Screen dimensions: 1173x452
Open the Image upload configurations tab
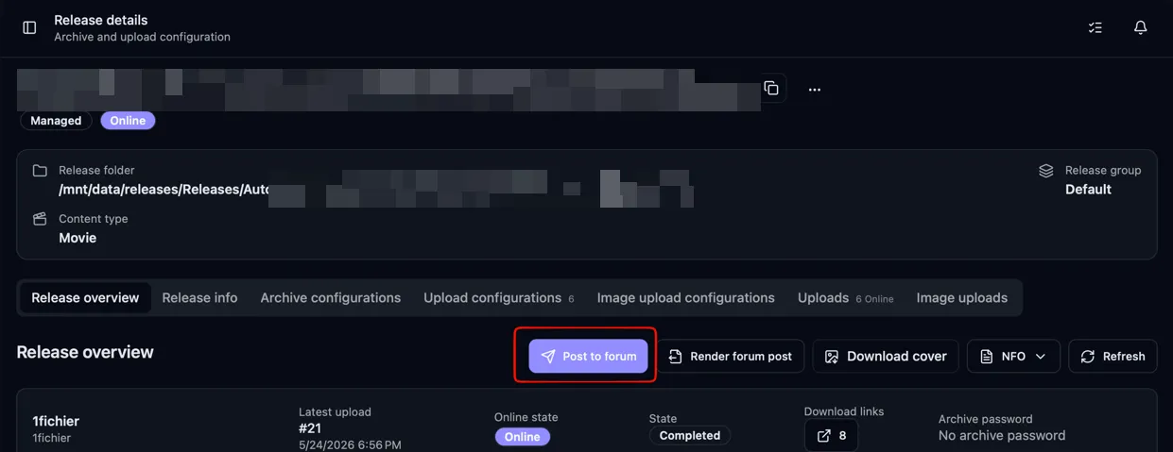click(x=686, y=297)
